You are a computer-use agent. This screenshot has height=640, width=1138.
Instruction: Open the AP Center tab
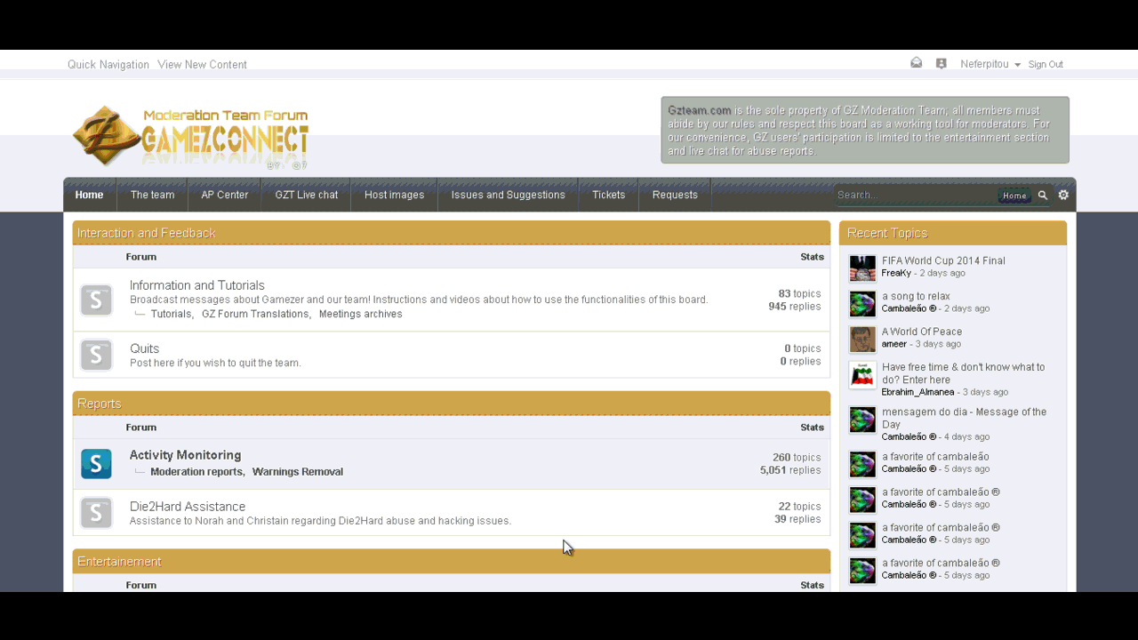(225, 195)
